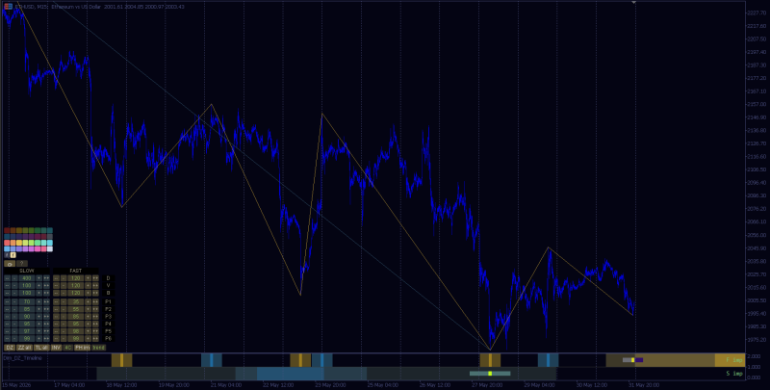Select the SLOW P1 value 70
Image resolution: width=770 pixels, height=390 pixels.
click(x=27, y=301)
